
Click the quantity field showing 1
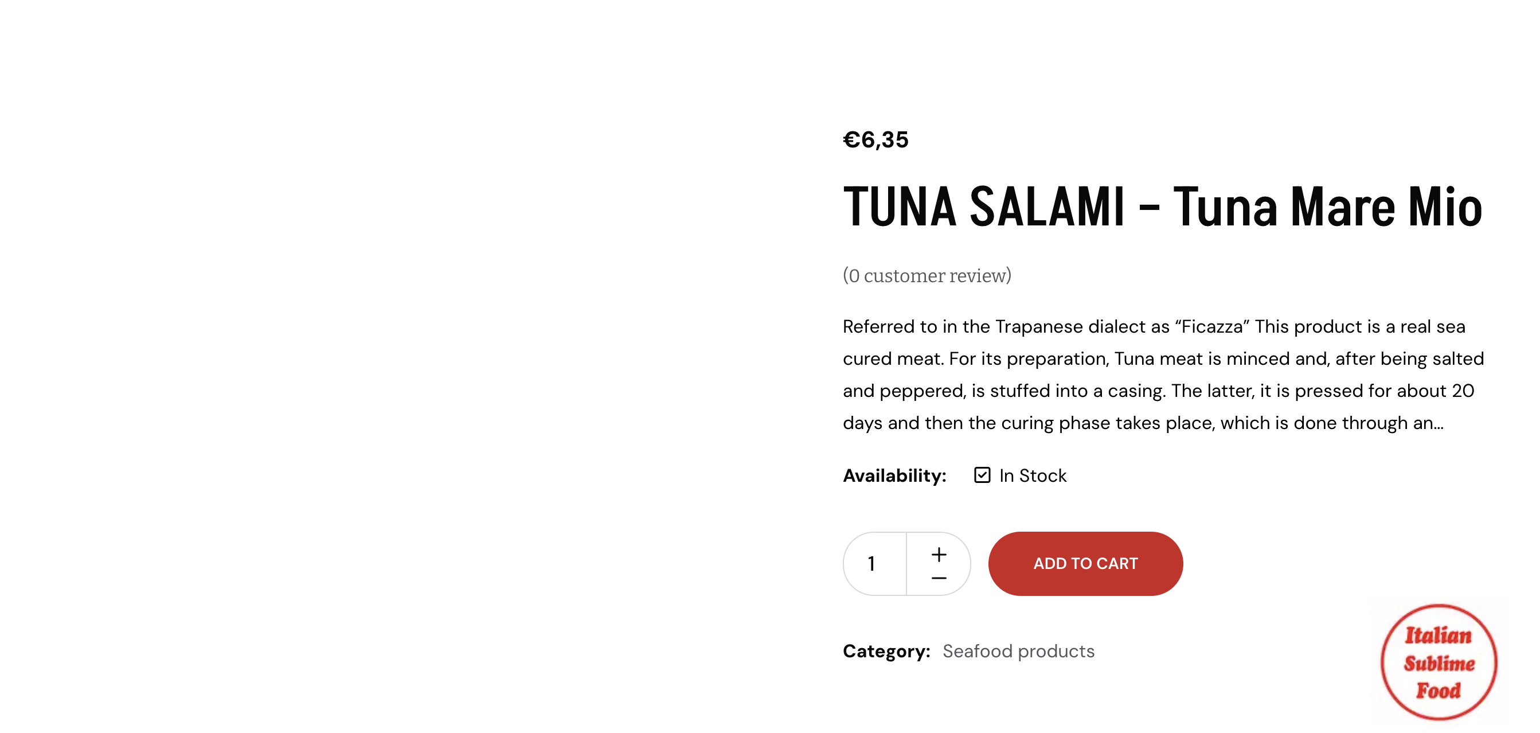[873, 563]
